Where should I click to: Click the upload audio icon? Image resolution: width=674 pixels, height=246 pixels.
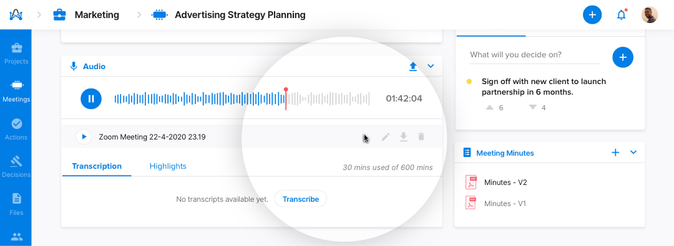(x=413, y=67)
